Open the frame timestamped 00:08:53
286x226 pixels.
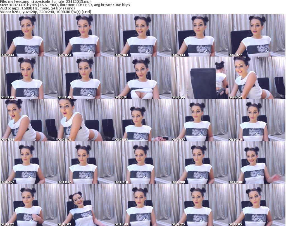coord(143,120)
